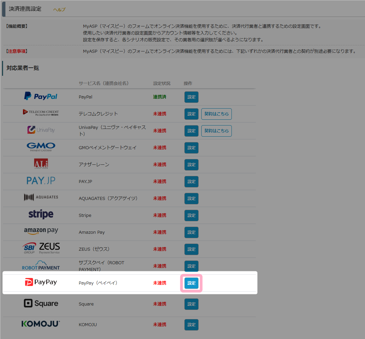Screen dimensions: 365x339
Task: Open 設定 for Amazon Pay
Action: pos(191,232)
